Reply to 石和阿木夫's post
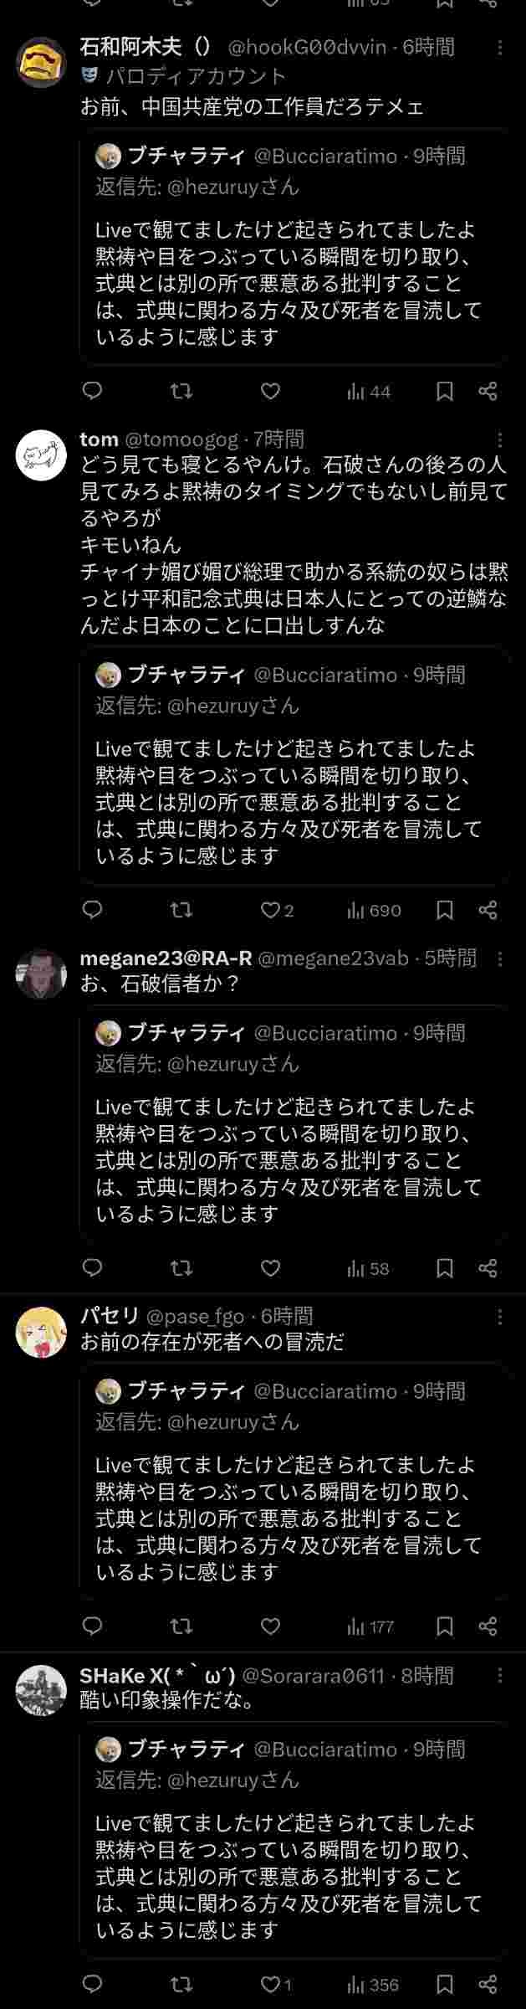This screenshot has height=2009, width=526. pyautogui.click(x=93, y=391)
